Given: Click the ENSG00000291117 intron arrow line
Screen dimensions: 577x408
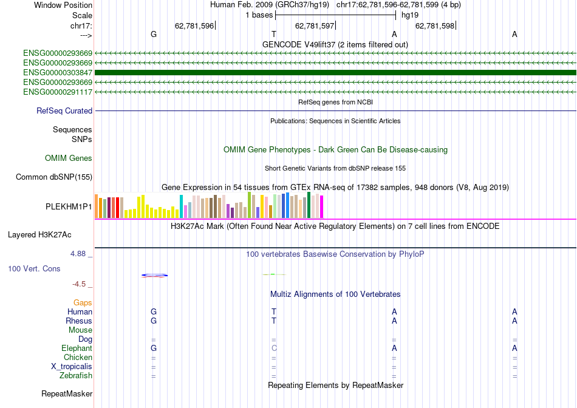Looking at the screenshot, I should coord(335,92).
